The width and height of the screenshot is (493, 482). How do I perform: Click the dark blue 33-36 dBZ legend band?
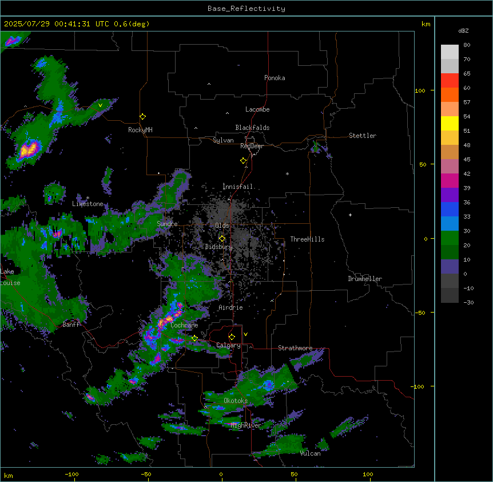click(x=450, y=209)
